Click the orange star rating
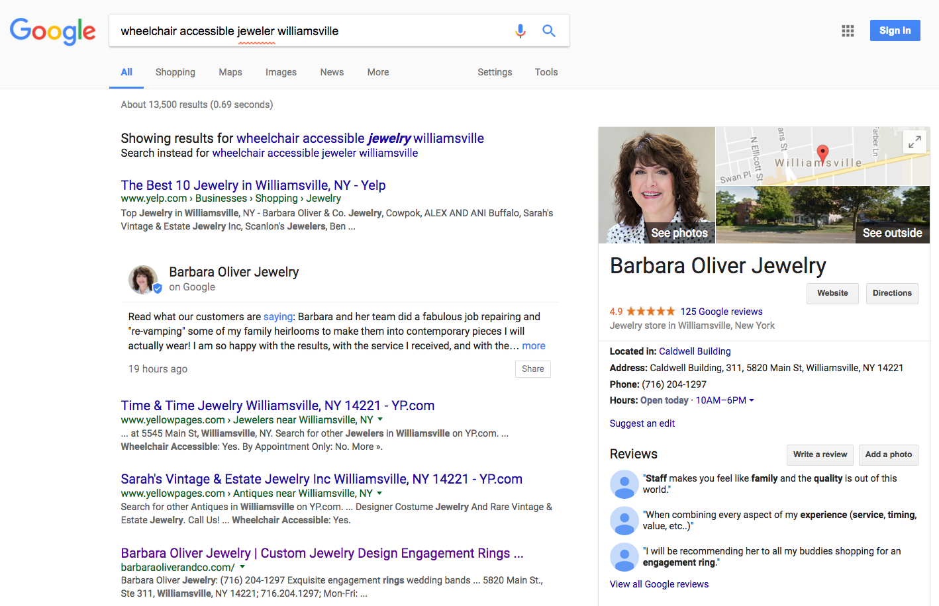The width and height of the screenshot is (939, 606). [x=651, y=312]
